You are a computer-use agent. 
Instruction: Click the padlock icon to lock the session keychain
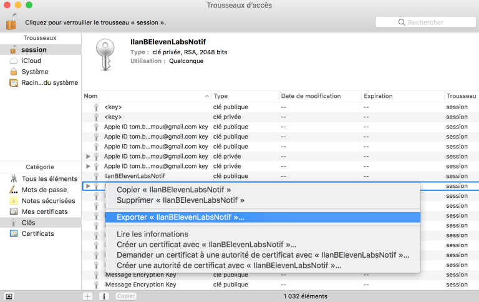pyautogui.click(x=12, y=21)
